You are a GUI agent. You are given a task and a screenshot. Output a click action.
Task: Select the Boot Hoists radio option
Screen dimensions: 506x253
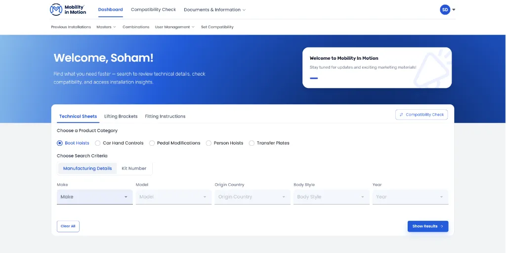73,143
